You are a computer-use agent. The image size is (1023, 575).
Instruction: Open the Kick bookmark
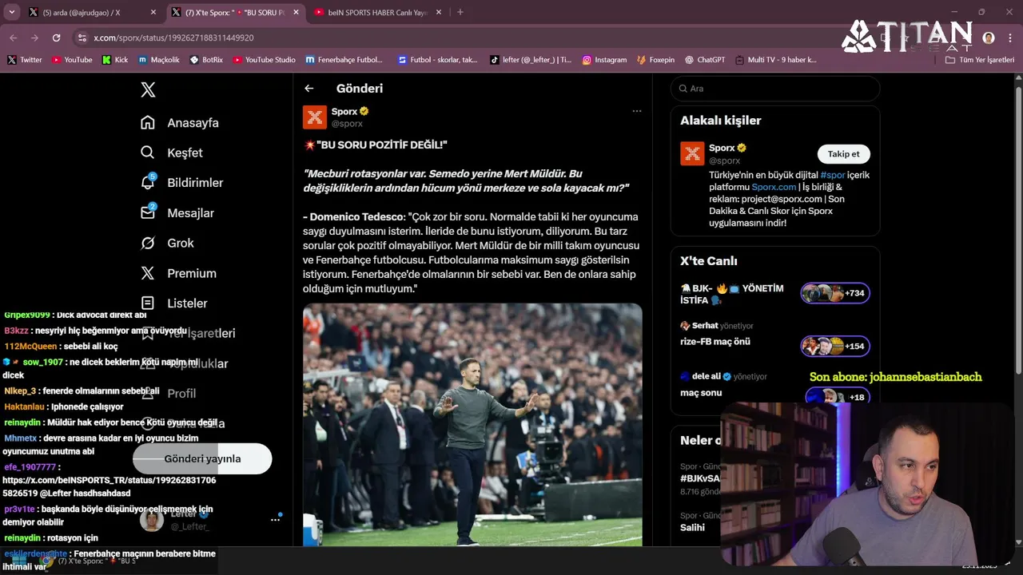click(115, 60)
